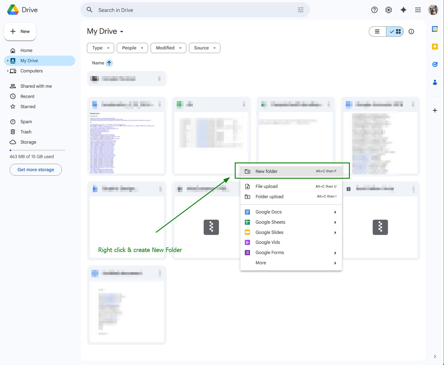Click the New button
The height and width of the screenshot is (365, 444).
(20, 32)
